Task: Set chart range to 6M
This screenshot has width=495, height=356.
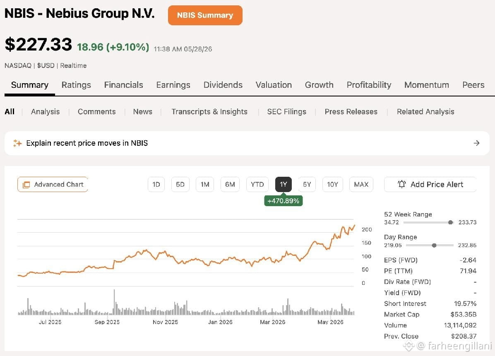Action: point(230,185)
